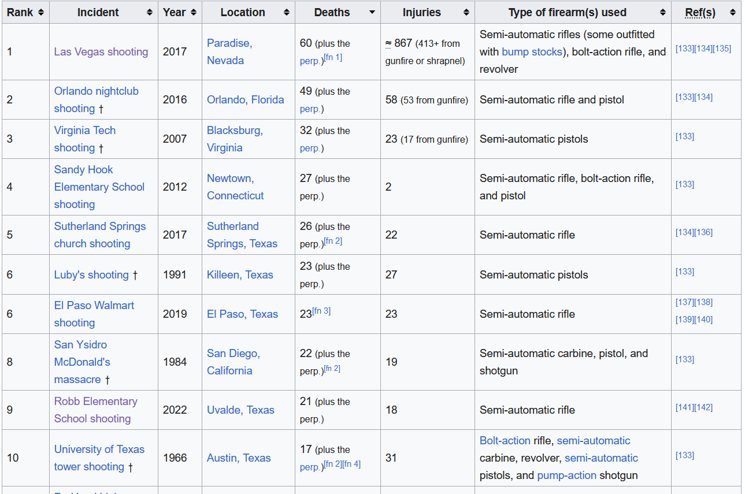745x494 pixels.
Task: Select the year 1984 cell
Action: tap(180, 362)
